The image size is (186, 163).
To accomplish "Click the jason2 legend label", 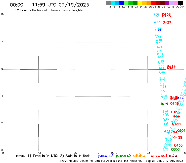I will point(106,155).
